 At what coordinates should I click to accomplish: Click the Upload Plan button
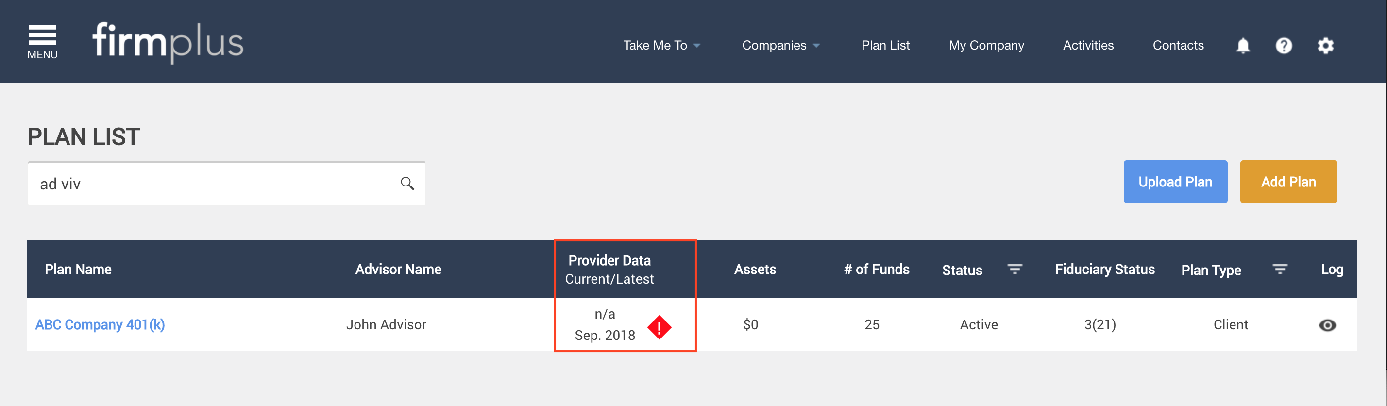click(1175, 182)
